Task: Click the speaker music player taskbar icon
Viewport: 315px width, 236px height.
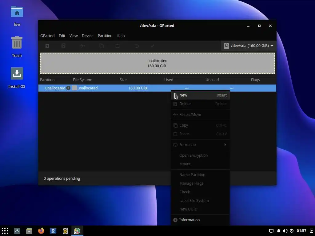Action: (x=65, y=231)
